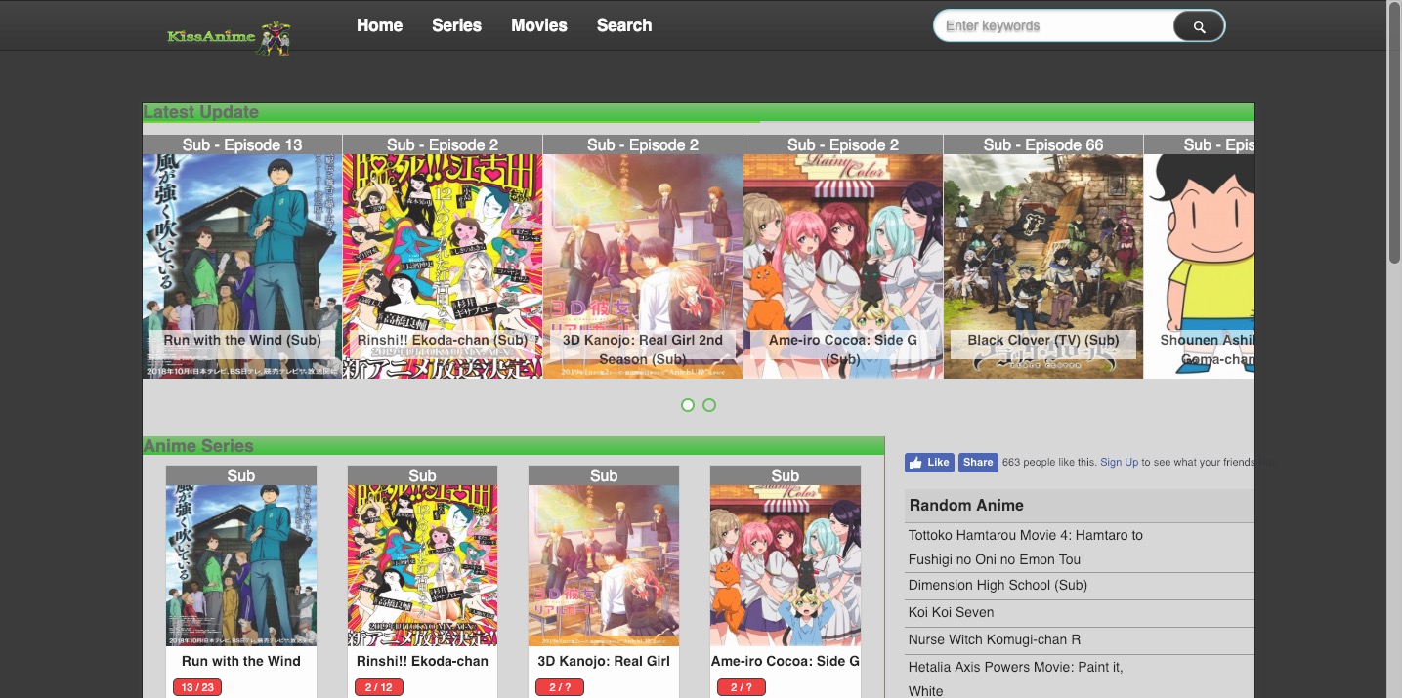
Task: Open the Series menu
Action: coord(456,25)
